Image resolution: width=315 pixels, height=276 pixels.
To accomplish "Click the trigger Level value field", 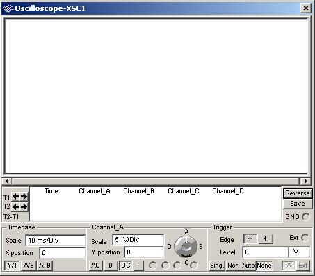I will click(x=265, y=252).
